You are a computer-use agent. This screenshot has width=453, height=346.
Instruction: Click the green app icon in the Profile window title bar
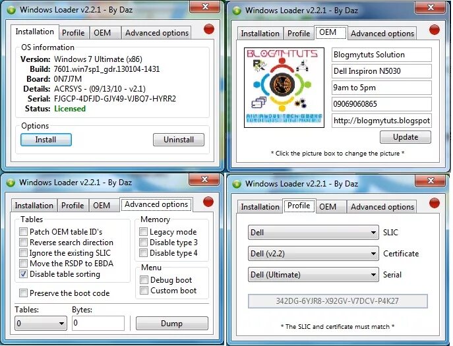pyautogui.click(x=237, y=184)
